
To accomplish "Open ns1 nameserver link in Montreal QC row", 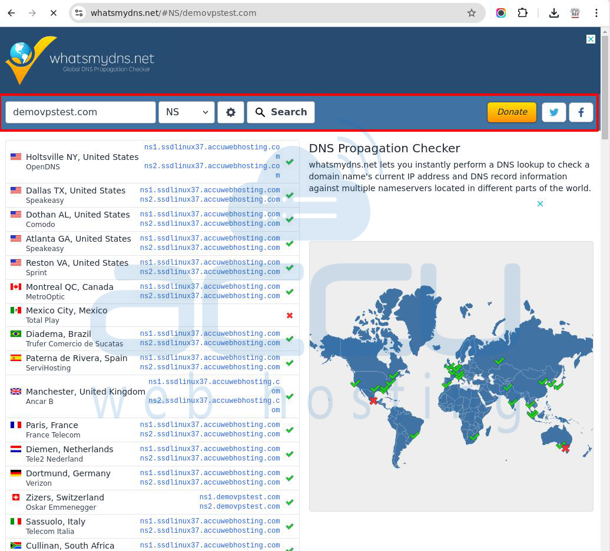I will pos(210,286).
